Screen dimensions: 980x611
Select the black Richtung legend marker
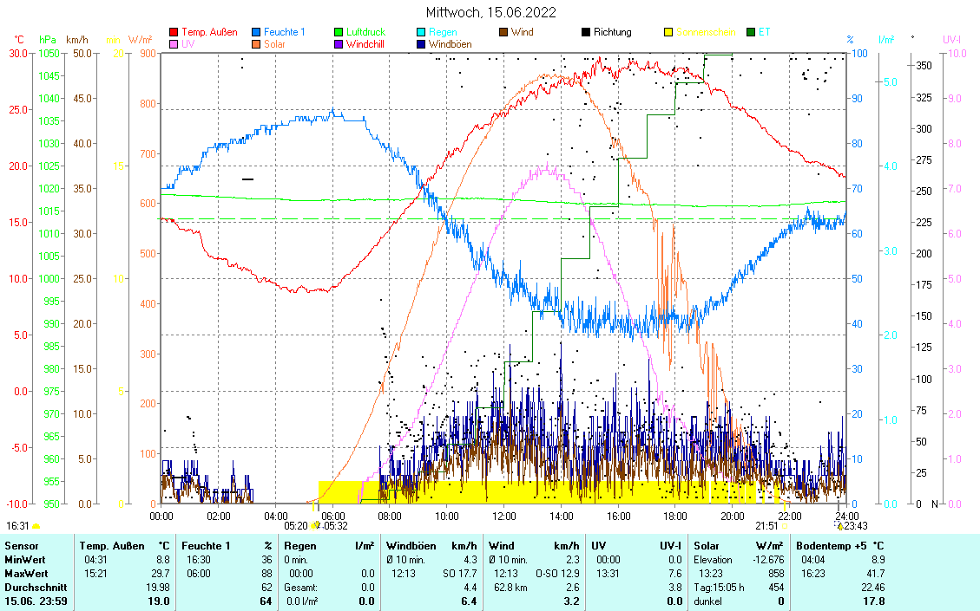586,33
